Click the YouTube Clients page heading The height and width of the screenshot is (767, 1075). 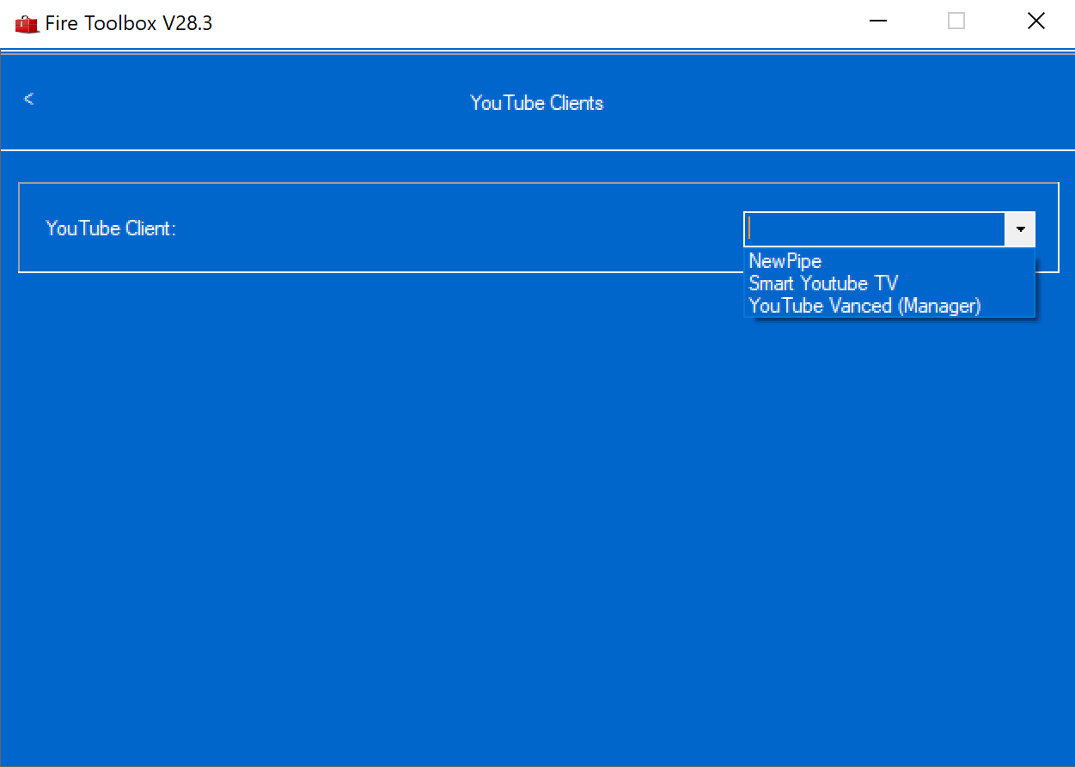pyautogui.click(x=537, y=103)
